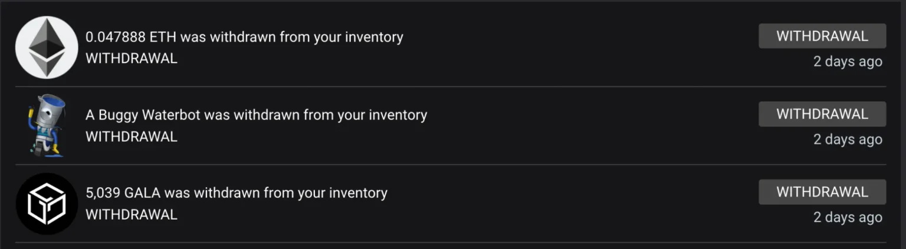Open the Buggy Waterbot withdrawn message
This screenshot has width=906, height=249.
256,115
